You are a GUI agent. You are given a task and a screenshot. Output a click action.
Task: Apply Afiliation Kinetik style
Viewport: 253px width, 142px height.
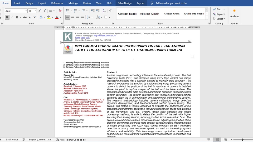point(172,14)
